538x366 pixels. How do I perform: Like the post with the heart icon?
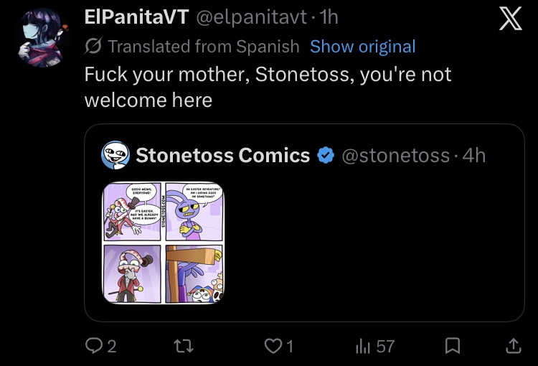tap(273, 347)
